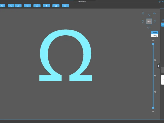Rotate view upward with top arrow
This screenshot has height=123, width=164.
coord(149,15)
